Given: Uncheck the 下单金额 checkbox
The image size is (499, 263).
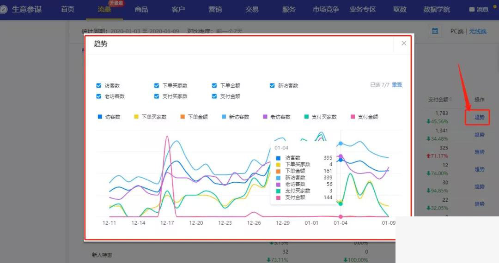Looking at the screenshot, I should click(x=214, y=85).
